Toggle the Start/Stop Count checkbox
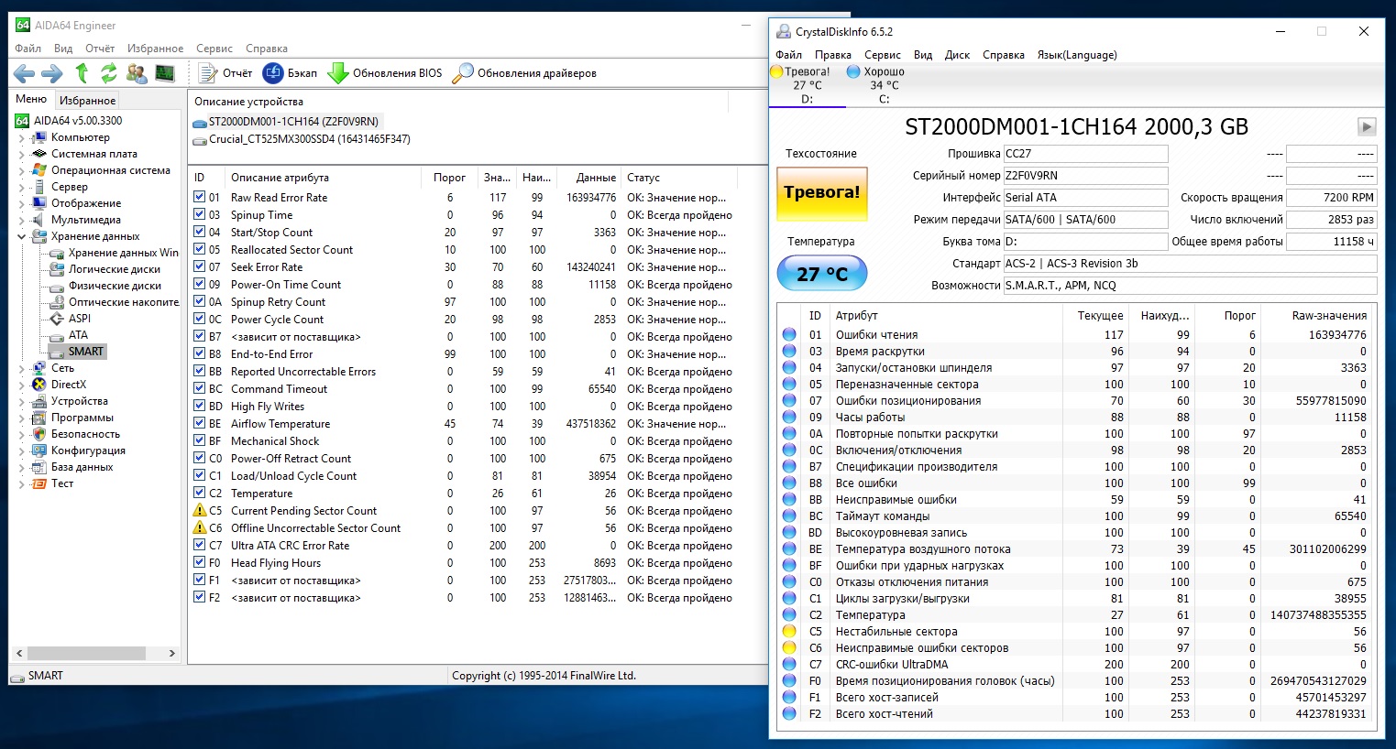The width and height of the screenshot is (1396, 749). 200,233
